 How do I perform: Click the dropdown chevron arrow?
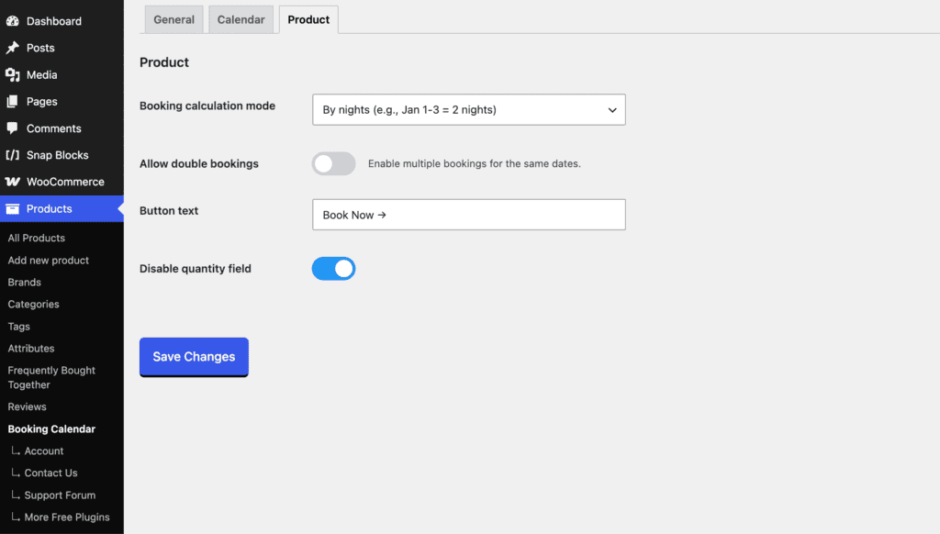[x=612, y=110]
